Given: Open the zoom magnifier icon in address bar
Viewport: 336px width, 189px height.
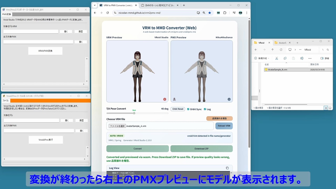Looking at the screenshot, I should pyautogui.click(x=204, y=13).
